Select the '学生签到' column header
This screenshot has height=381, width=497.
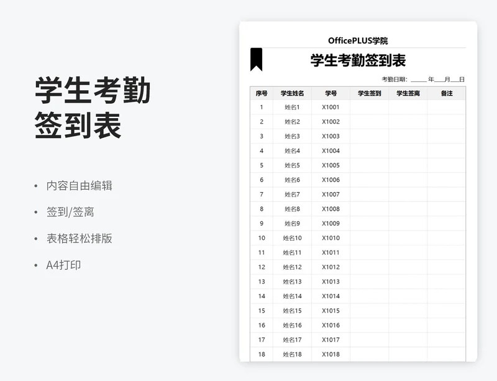pos(369,93)
